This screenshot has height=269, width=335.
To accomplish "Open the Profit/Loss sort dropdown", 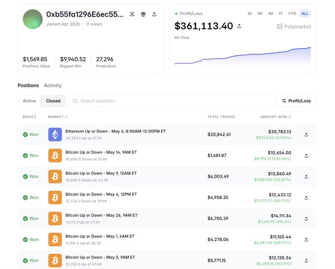I will pos(297,101).
